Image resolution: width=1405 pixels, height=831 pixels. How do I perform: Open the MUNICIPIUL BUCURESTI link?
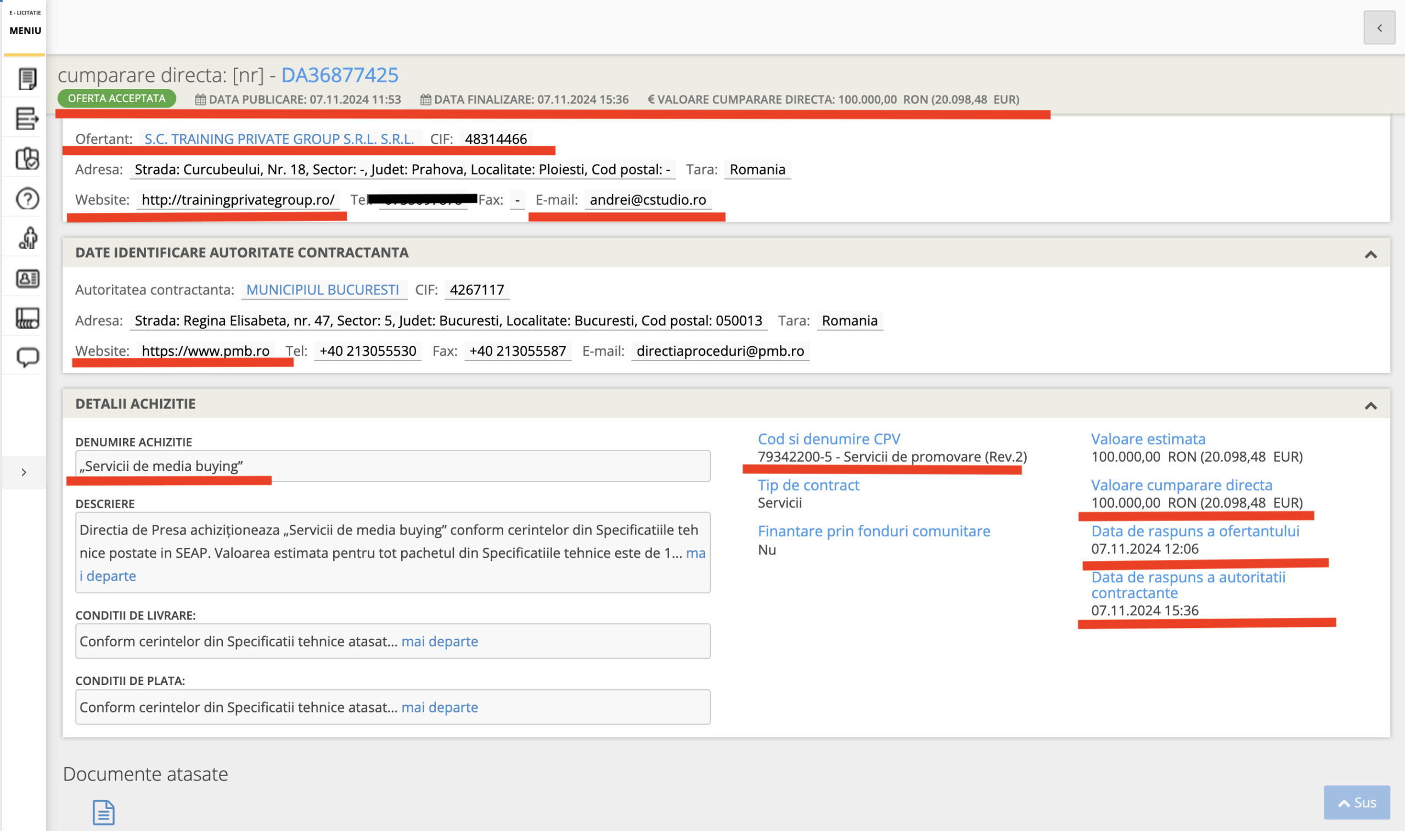pos(322,289)
